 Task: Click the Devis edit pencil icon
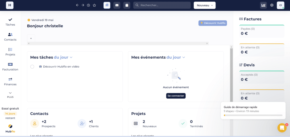[x=241, y=65]
